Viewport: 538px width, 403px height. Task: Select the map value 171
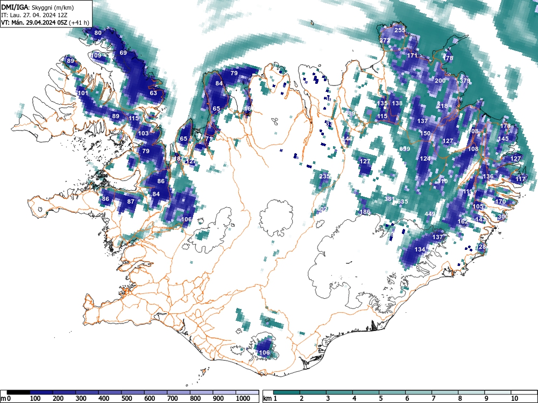[x=412, y=55]
